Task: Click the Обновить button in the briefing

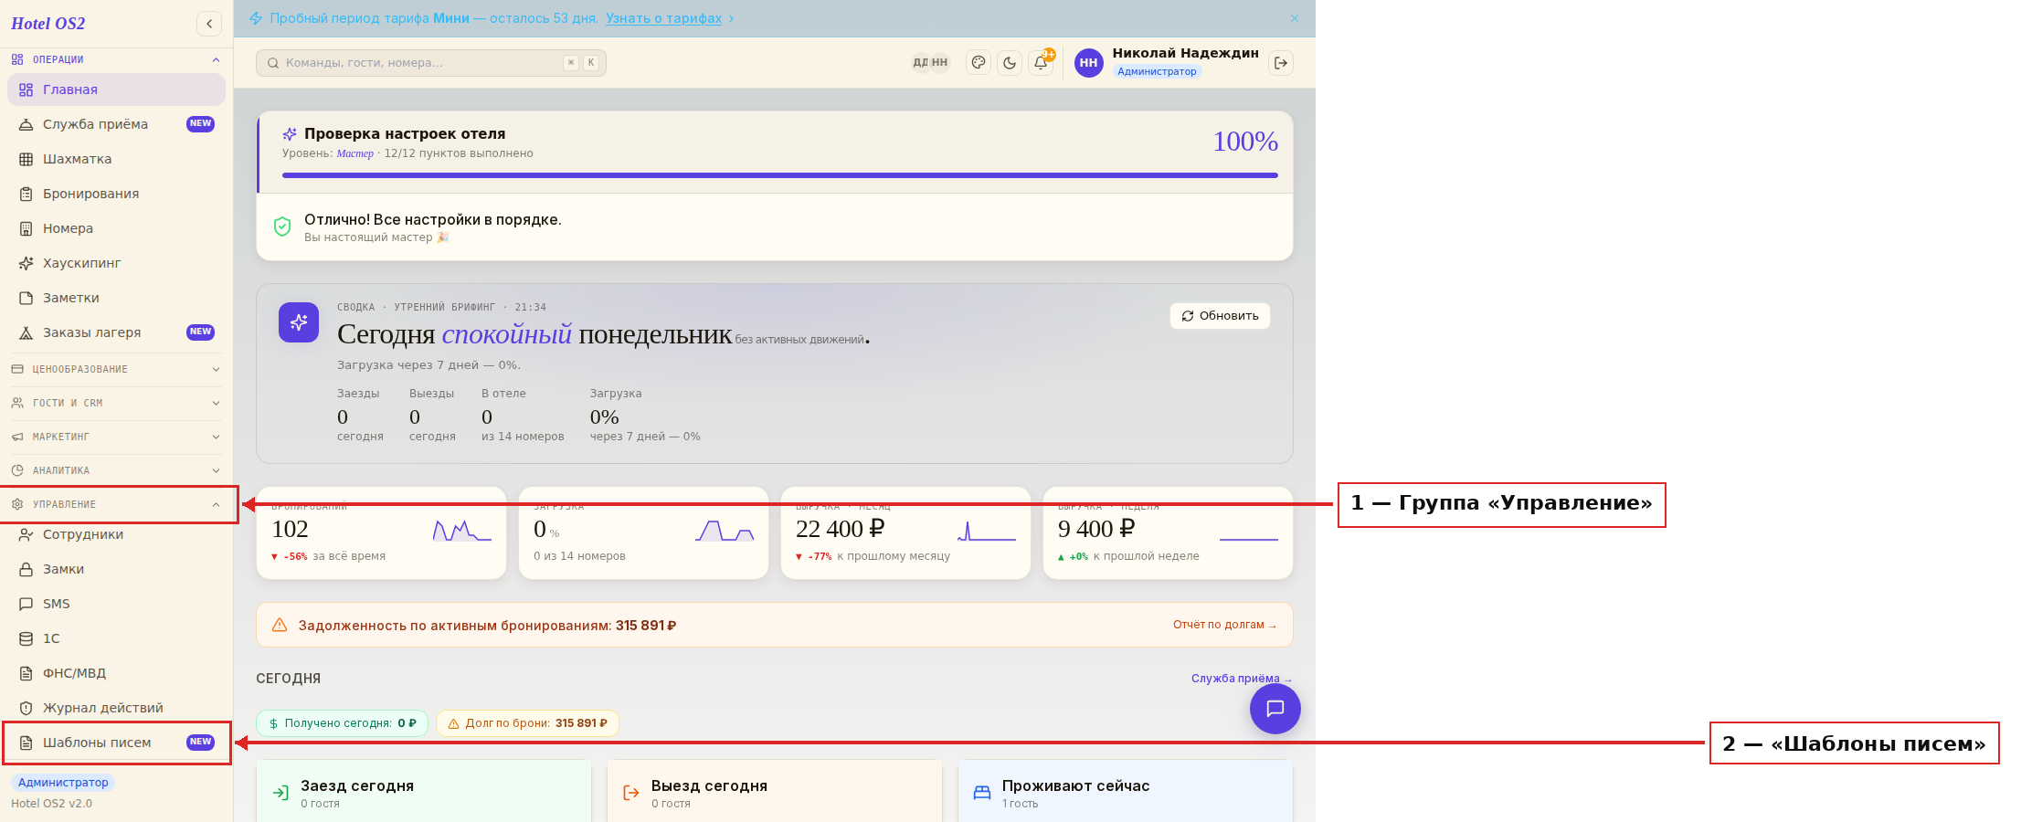Action: [x=1220, y=316]
